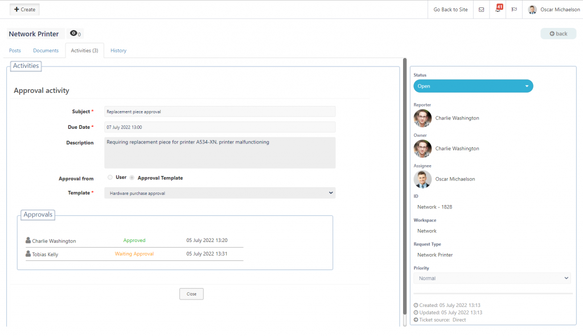Click the Oscar Michaelson username in header

coord(560,10)
